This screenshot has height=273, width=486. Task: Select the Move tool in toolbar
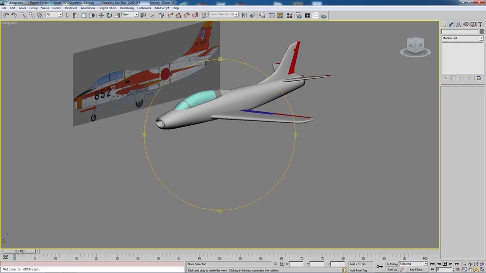click(101, 15)
